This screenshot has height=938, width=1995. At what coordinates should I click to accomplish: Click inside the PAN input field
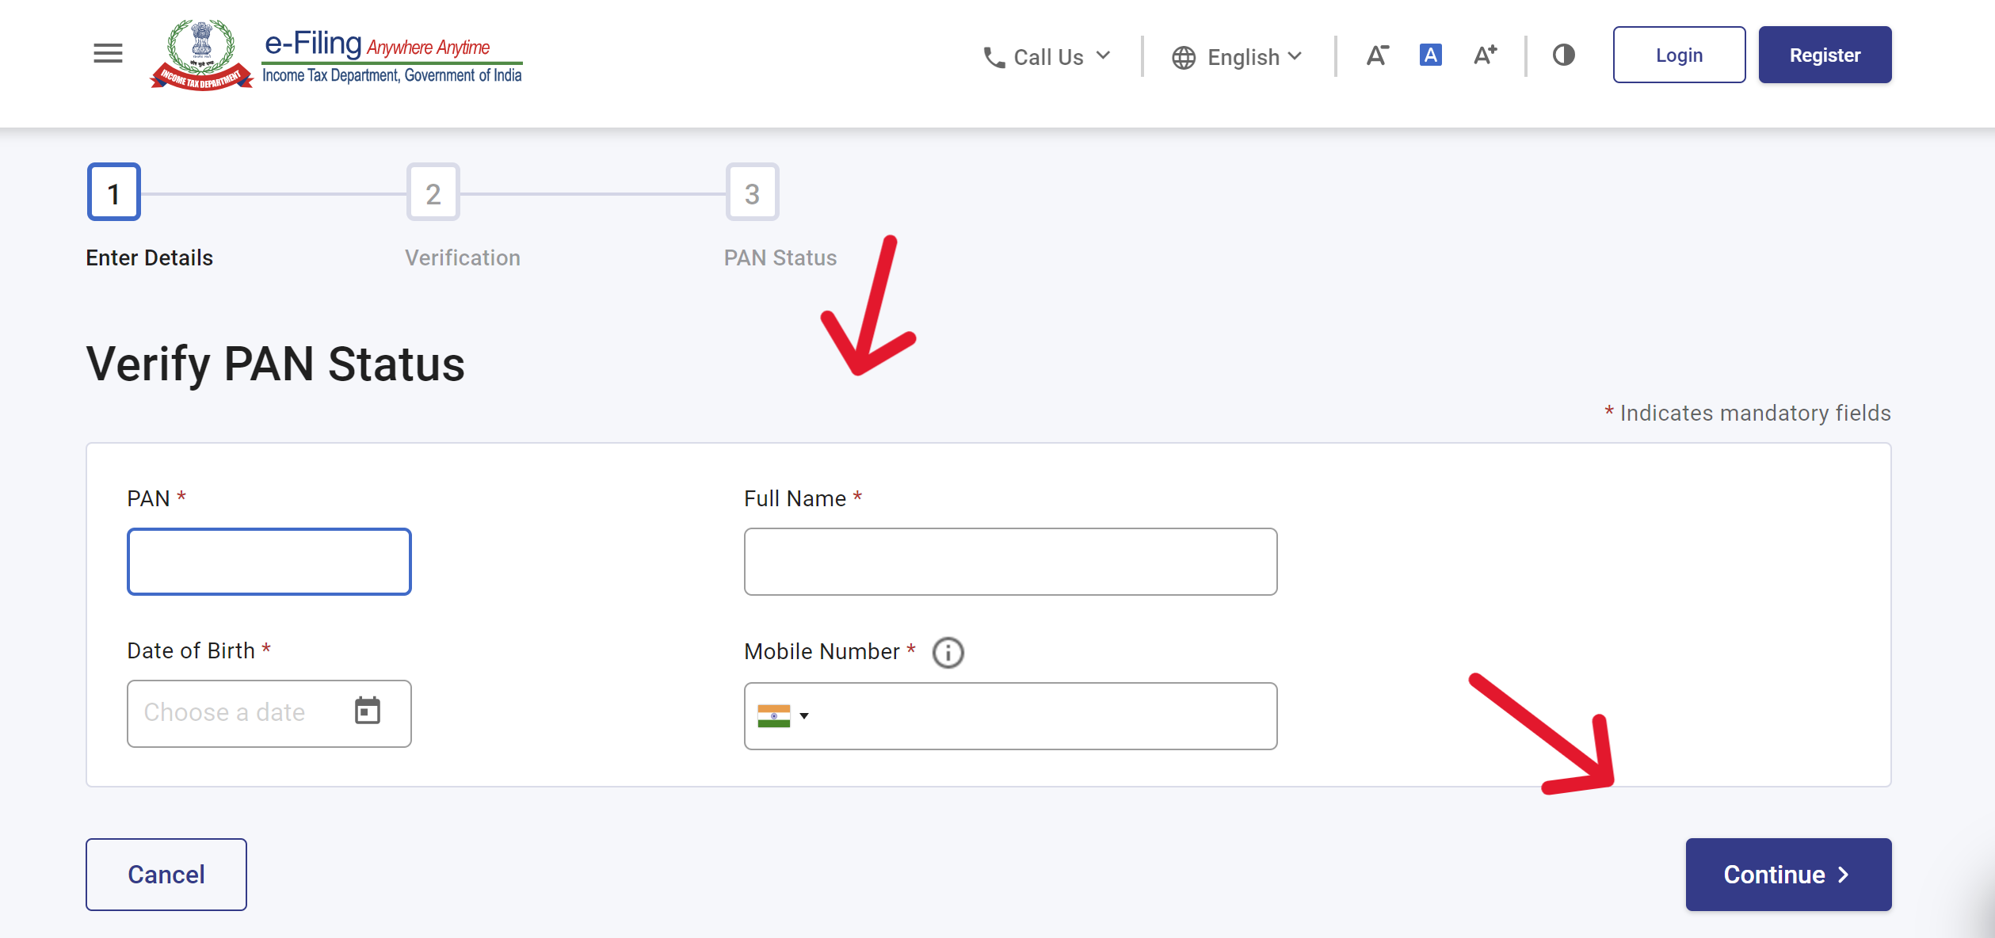[x=269, y=561]
